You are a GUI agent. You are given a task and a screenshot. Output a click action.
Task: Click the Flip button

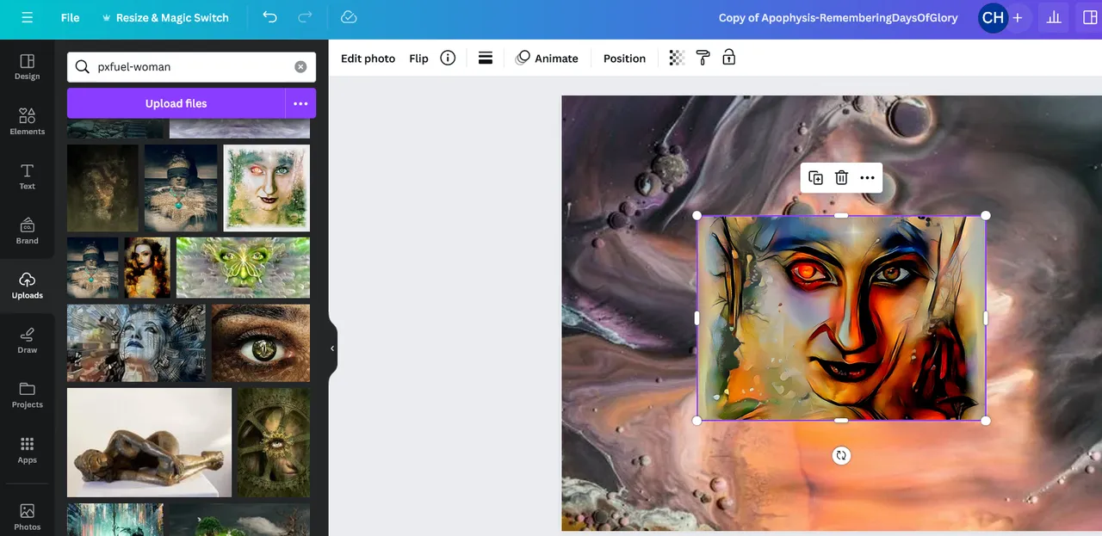pos(418,59)
